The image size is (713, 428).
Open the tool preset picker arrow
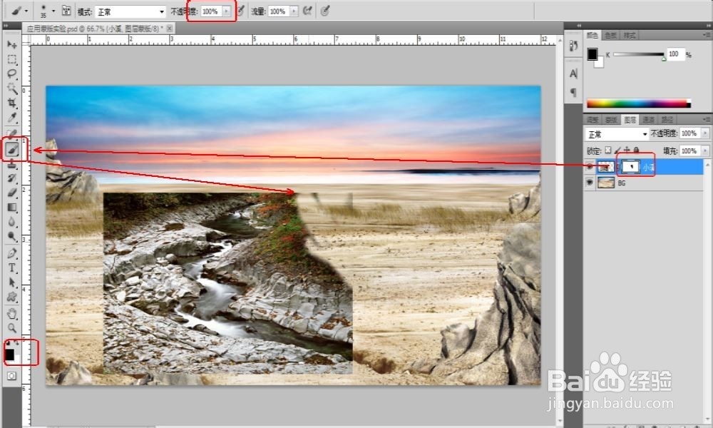[26, 11]
